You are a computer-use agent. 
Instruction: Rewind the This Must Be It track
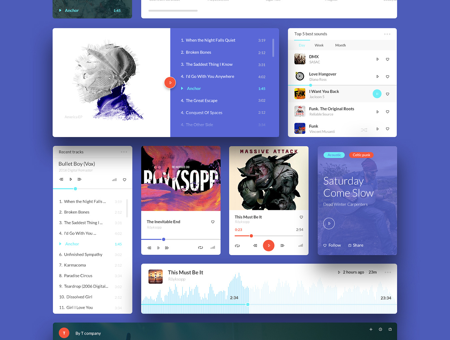point(255,246)
